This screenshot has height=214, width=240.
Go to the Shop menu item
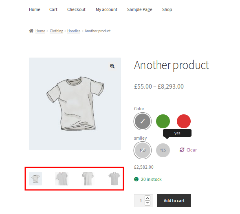click(167, 9)
